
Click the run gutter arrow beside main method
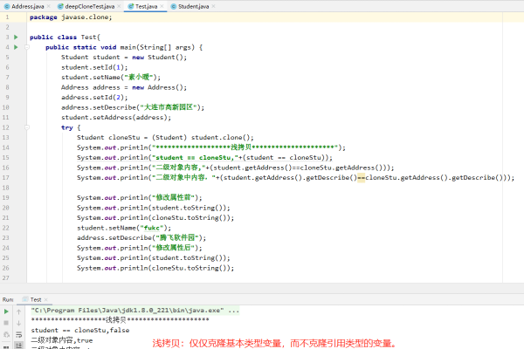click(16, 47)
